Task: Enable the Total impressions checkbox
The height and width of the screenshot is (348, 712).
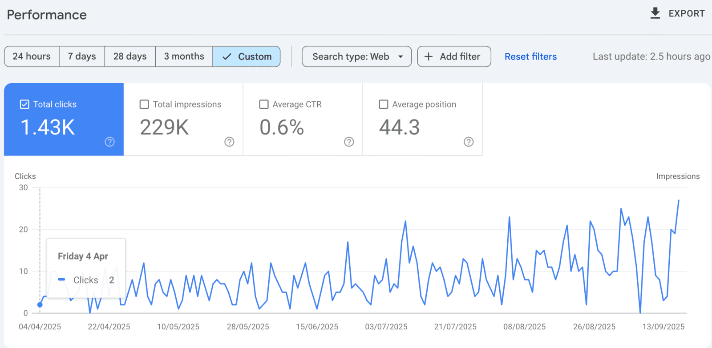Action: click(144, 104)
